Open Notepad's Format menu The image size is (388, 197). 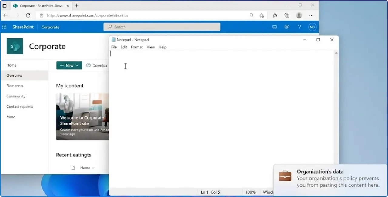(137, 47)
